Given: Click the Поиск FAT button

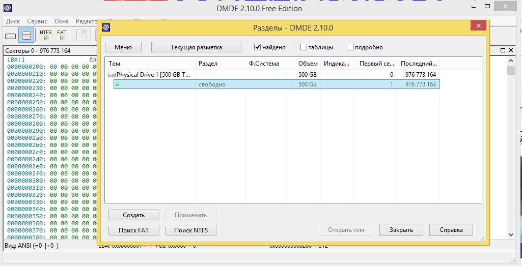Looking at the screenshot, I should pos(134,230).
